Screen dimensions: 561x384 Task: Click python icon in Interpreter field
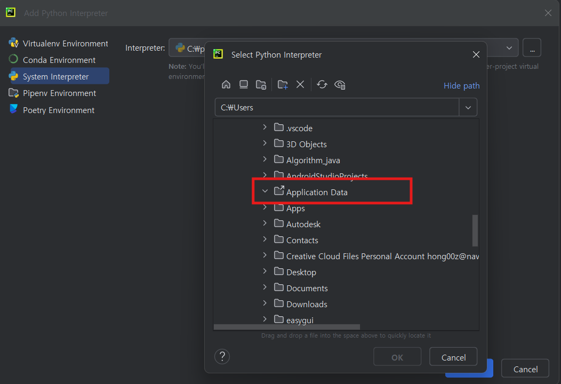tap(180, 47)
